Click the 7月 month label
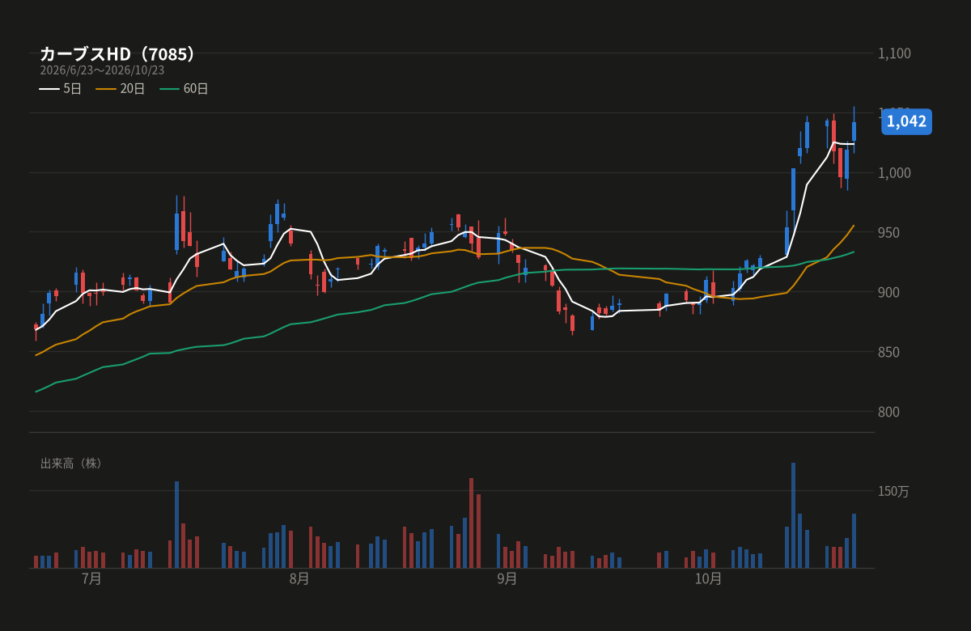 click(x=91, y=579)
